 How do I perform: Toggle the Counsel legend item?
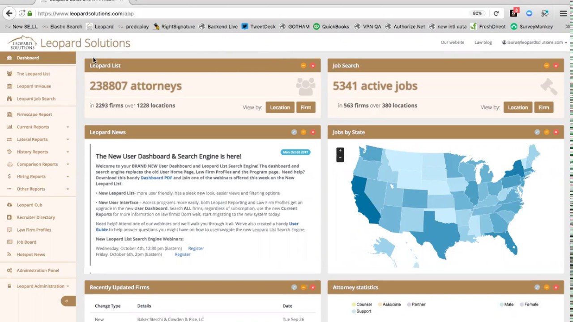pos(362,305)
